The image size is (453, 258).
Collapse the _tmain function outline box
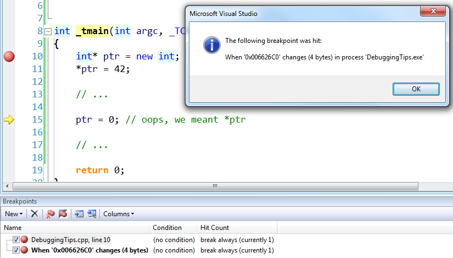click(x=48, y=31)
